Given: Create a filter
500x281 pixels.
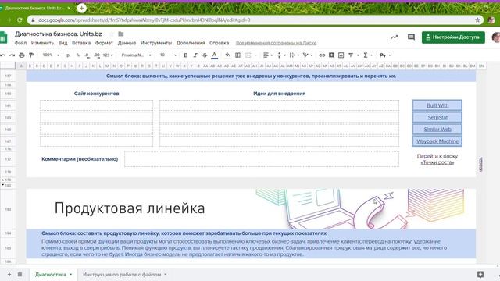Looking at the screenshot, I should tap(351, 55).
